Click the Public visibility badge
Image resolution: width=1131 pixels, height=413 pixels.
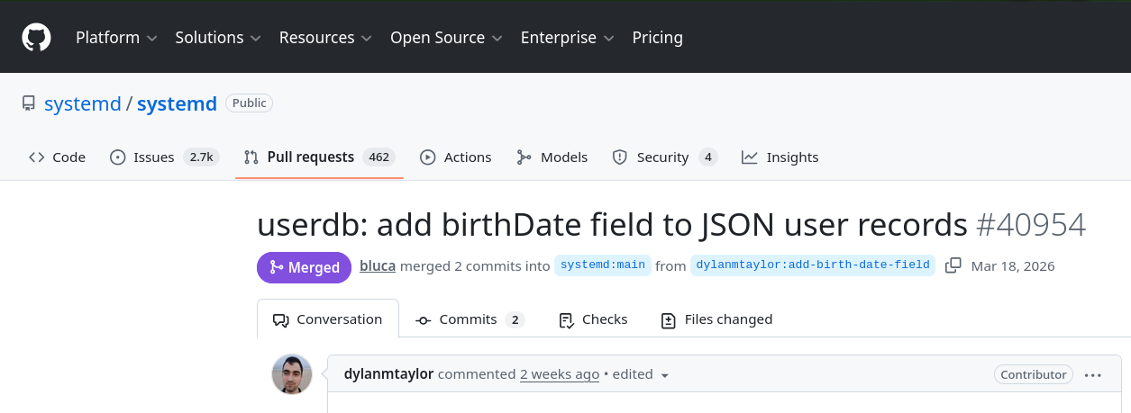click(x=250, y=103)
